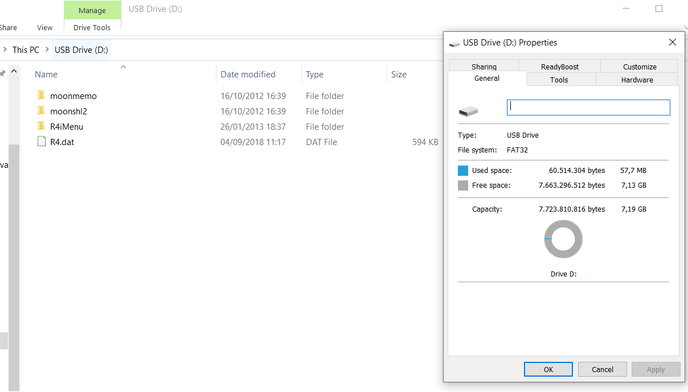Screen dimensions: 688x392
Task: Close the USB Drive Properties dialog
Action: coord(673,42)
